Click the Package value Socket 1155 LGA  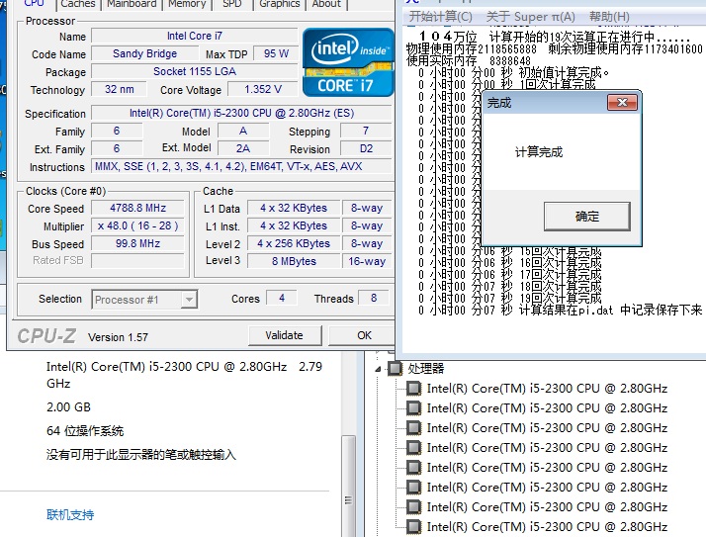pos(195,71)
